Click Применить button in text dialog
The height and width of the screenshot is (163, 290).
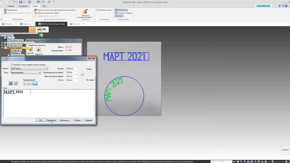(51, 120)
